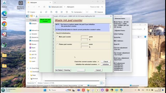Click the Get Status button
Screen dimensions: 166x93
point(59,70)
